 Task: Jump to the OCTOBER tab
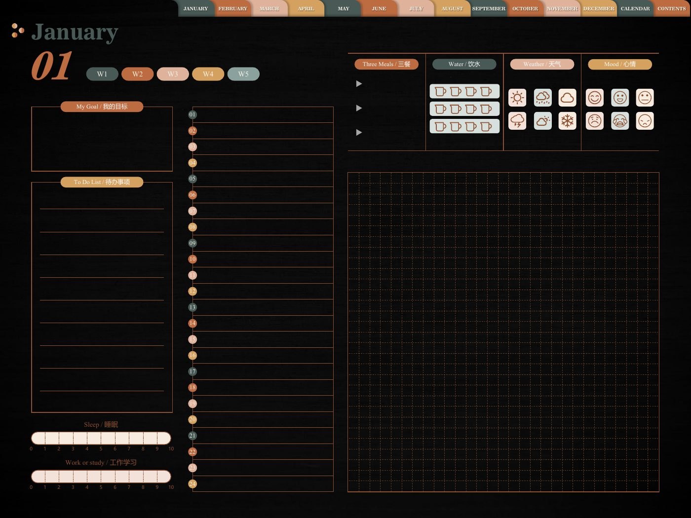click(x=525, y=8)
